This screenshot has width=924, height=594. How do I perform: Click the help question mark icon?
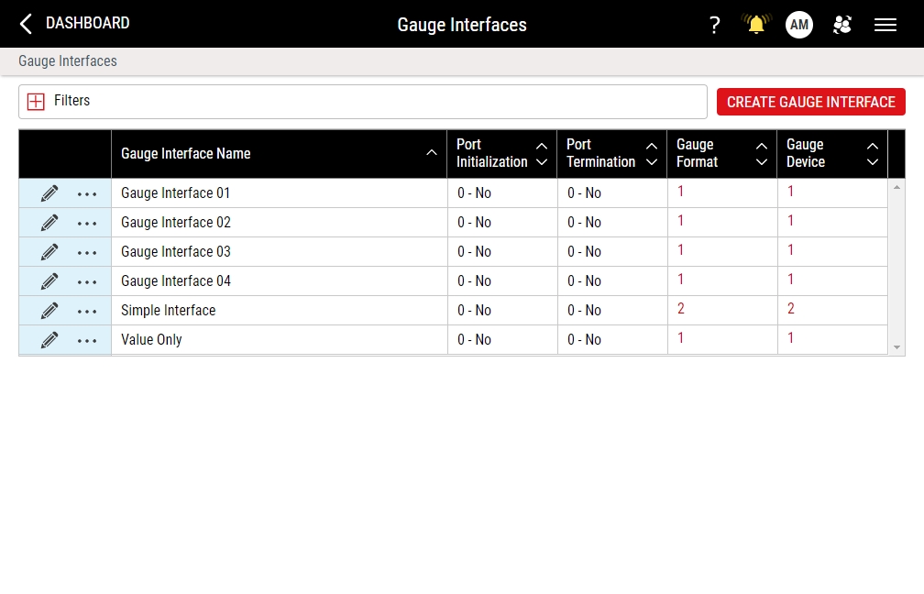click(714, 25)
